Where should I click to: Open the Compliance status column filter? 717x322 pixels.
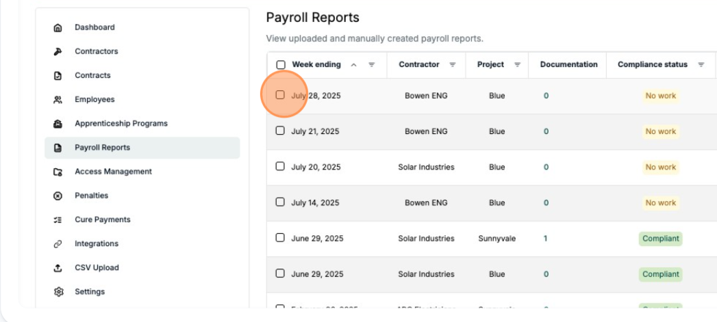701,65
